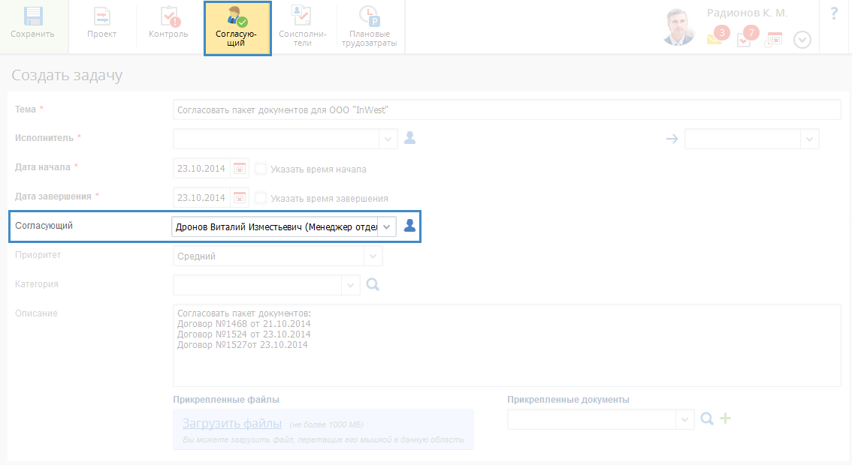Viewport: 852px width, 465px height.
Task: Expand the Согласующий dropdown arrow
Action: (387, 226)
